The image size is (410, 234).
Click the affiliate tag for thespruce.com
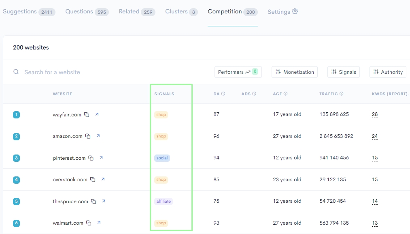tap(164, 201)
